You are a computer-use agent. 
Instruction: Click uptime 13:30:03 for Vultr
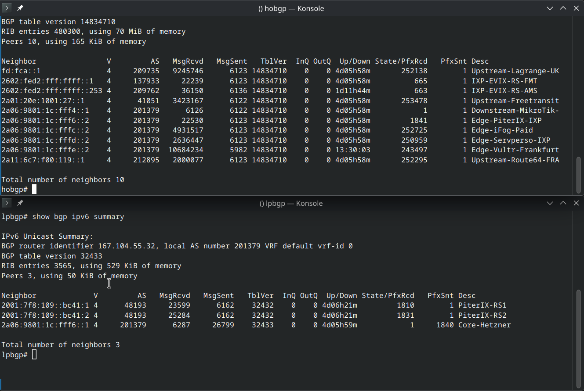353,150
